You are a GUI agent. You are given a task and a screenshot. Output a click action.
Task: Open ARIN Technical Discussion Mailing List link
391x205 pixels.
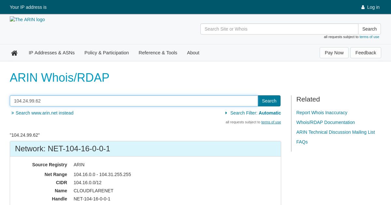tap(336, 132)
